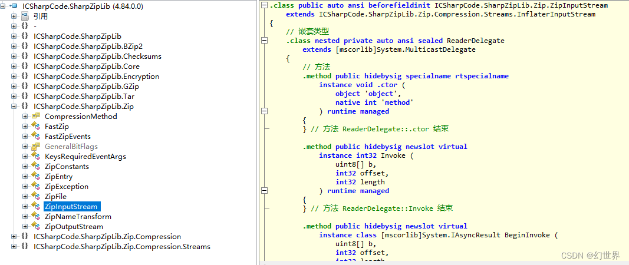
Task: Click the 'native int 'method'' parameter line
Action: (375, 102)
